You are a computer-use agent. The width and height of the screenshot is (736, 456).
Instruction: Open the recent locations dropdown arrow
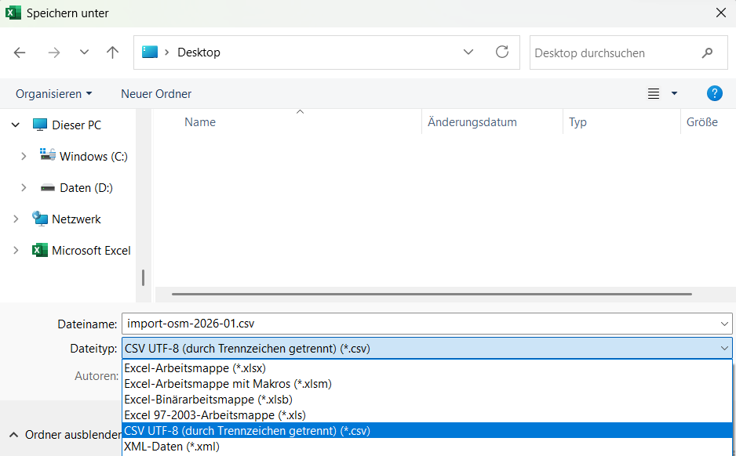coord(85,52)
